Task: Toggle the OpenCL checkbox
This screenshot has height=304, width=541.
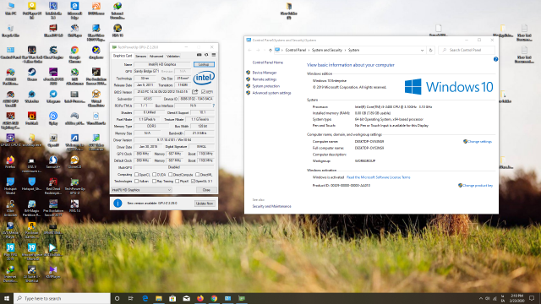Action: click(x=136, y=175)
